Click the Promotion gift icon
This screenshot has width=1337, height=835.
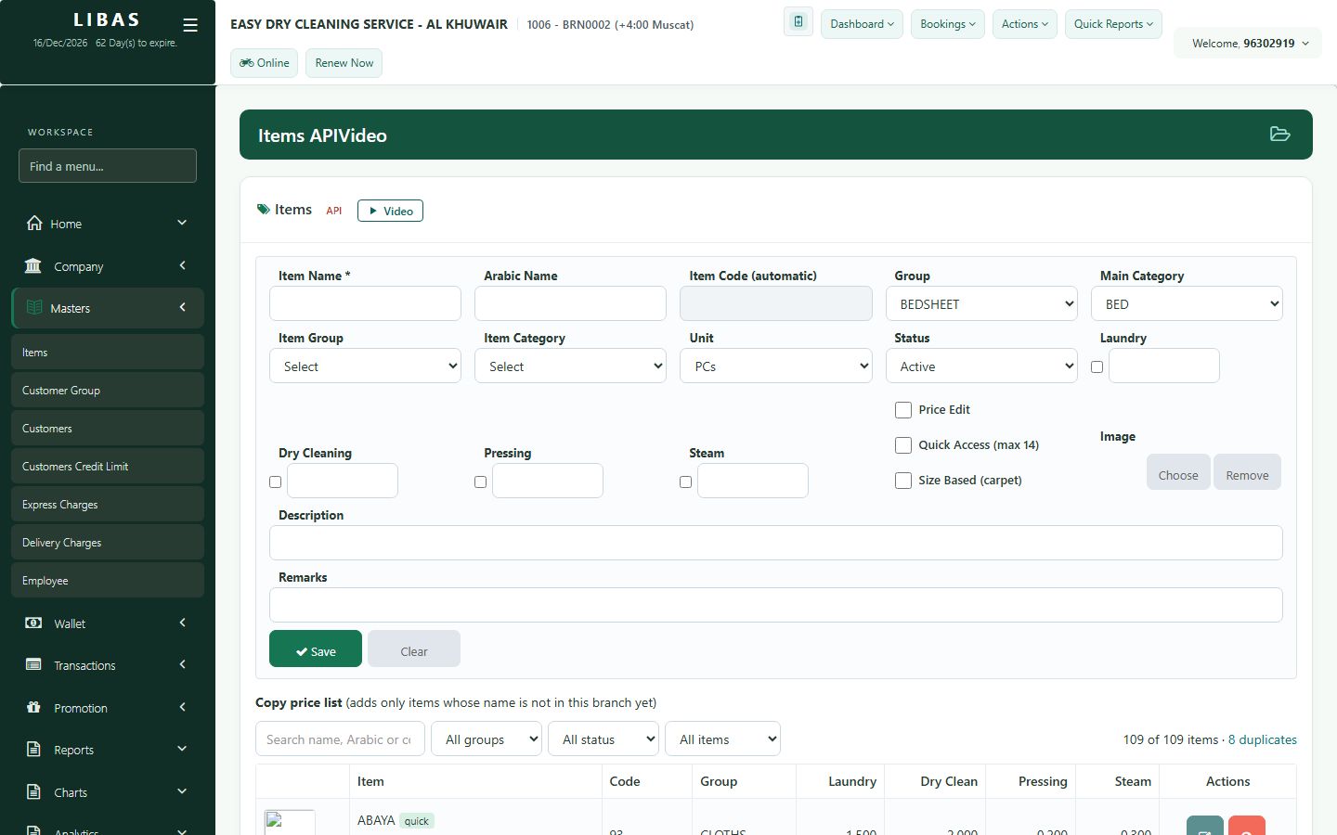pos(33,707)
